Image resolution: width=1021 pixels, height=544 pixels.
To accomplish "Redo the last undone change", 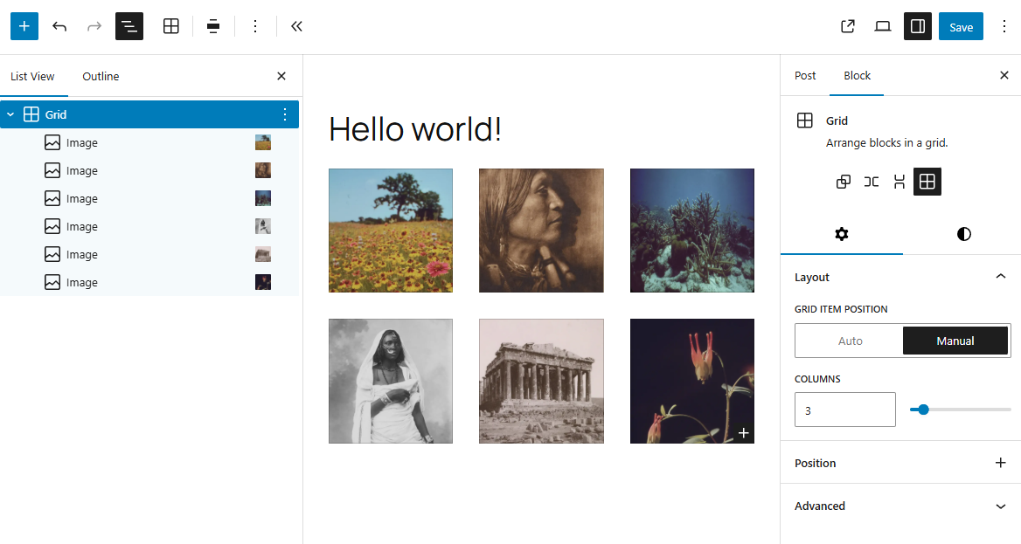I will pyautogui.click(x=94, y=26).
